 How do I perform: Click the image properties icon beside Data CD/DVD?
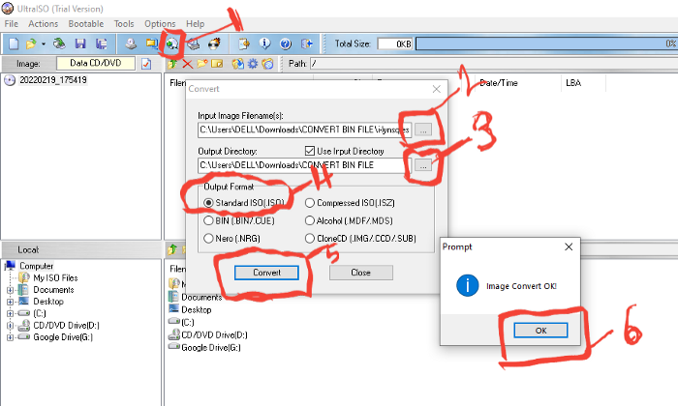tap(146, 64)
